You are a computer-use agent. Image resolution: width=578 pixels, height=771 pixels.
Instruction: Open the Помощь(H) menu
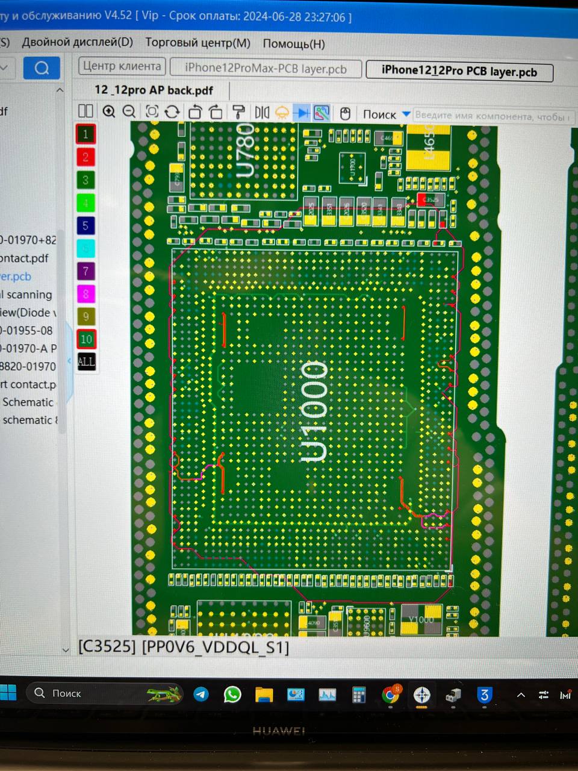294,43
